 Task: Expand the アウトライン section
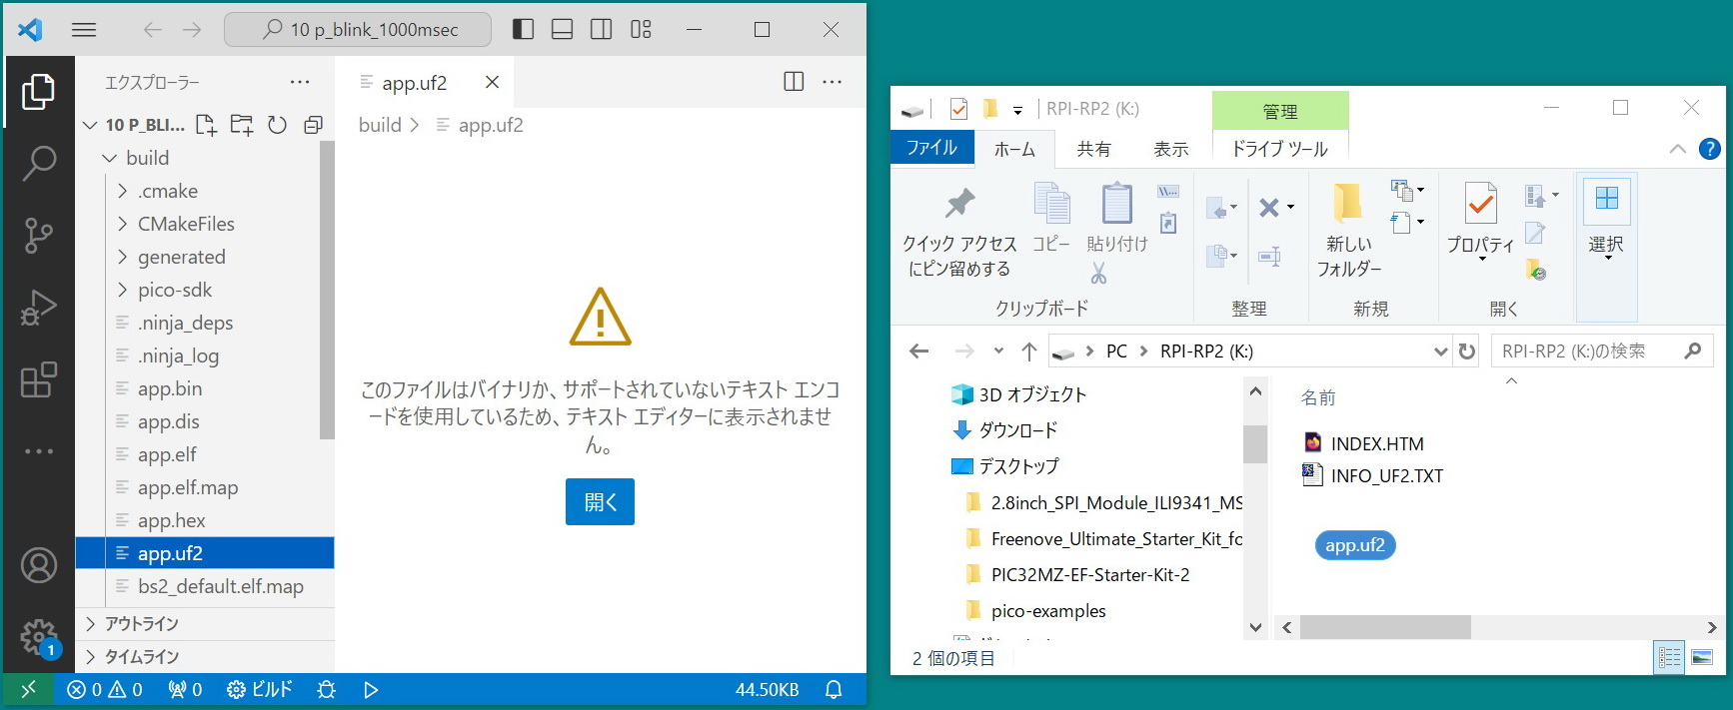(141, 623)
